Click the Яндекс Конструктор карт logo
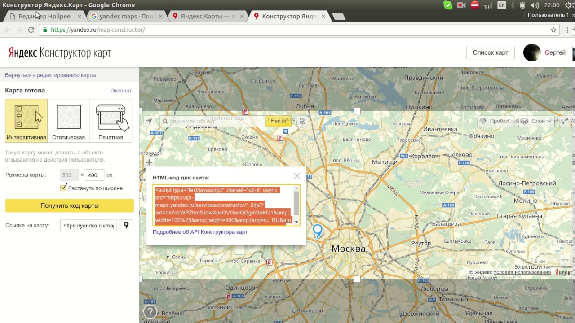This screenshot has height=323, width=575. coord(60,52)
